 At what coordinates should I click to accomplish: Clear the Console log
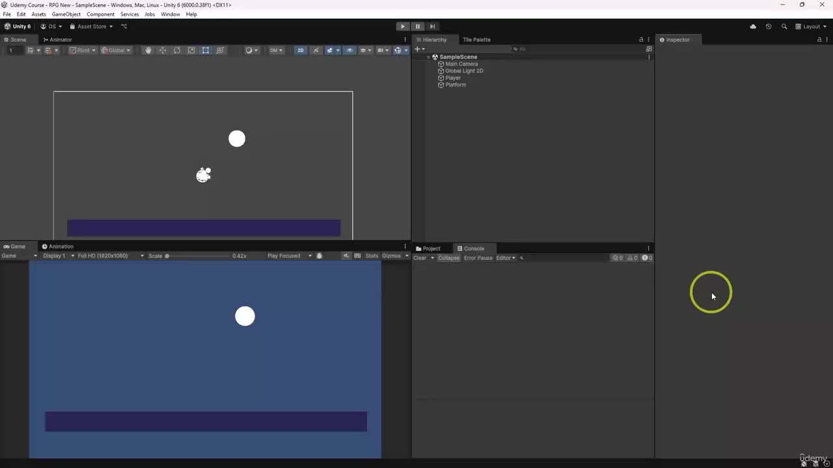coord(420,258)
